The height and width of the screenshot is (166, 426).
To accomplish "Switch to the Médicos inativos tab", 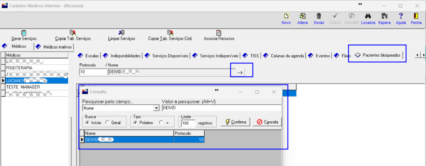I will click(54, 47).
